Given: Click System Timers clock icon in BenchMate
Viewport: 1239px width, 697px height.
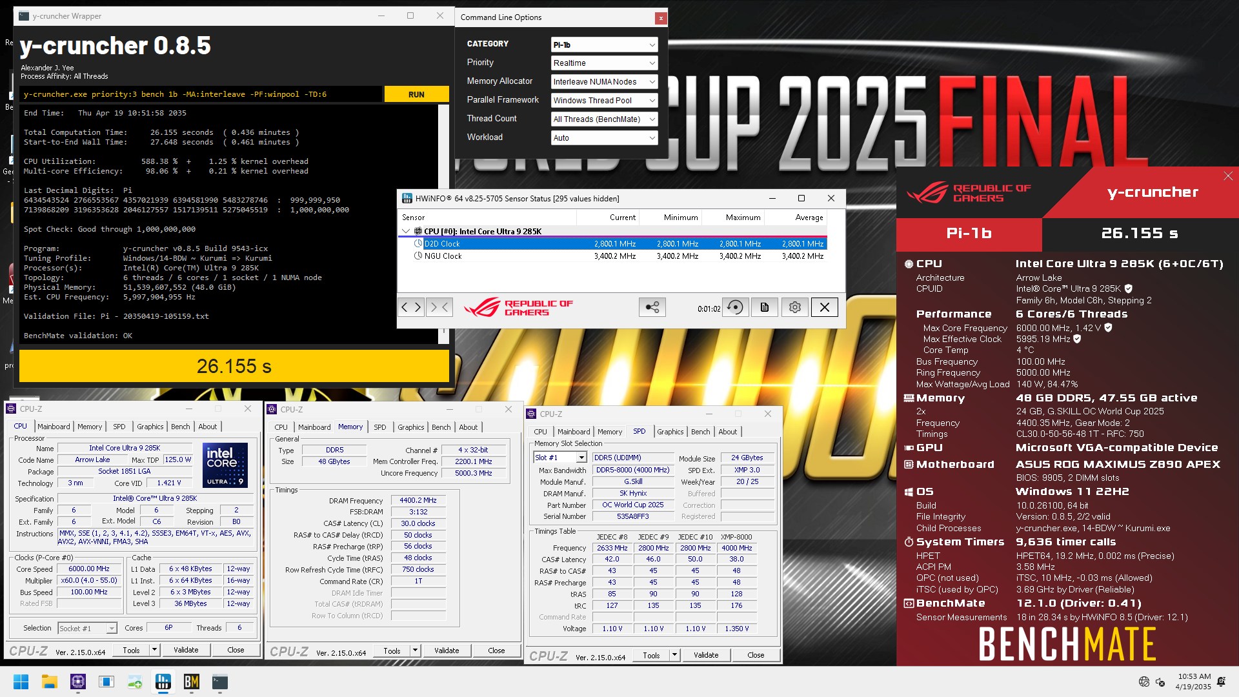Looking at the screenshot, I should click(909, 542).
